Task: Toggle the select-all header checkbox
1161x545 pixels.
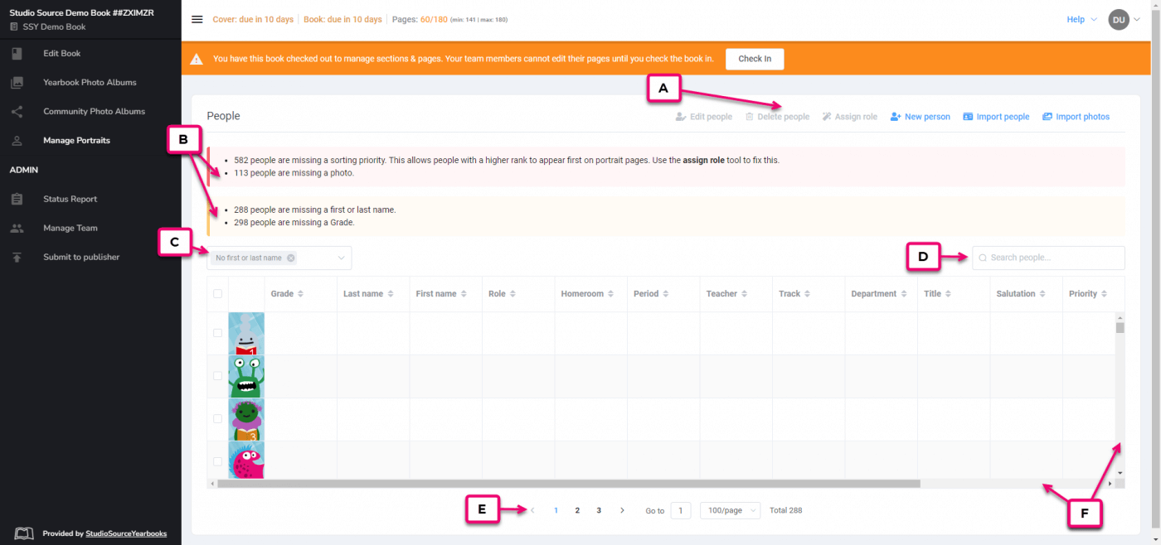Action: (217, 294)
